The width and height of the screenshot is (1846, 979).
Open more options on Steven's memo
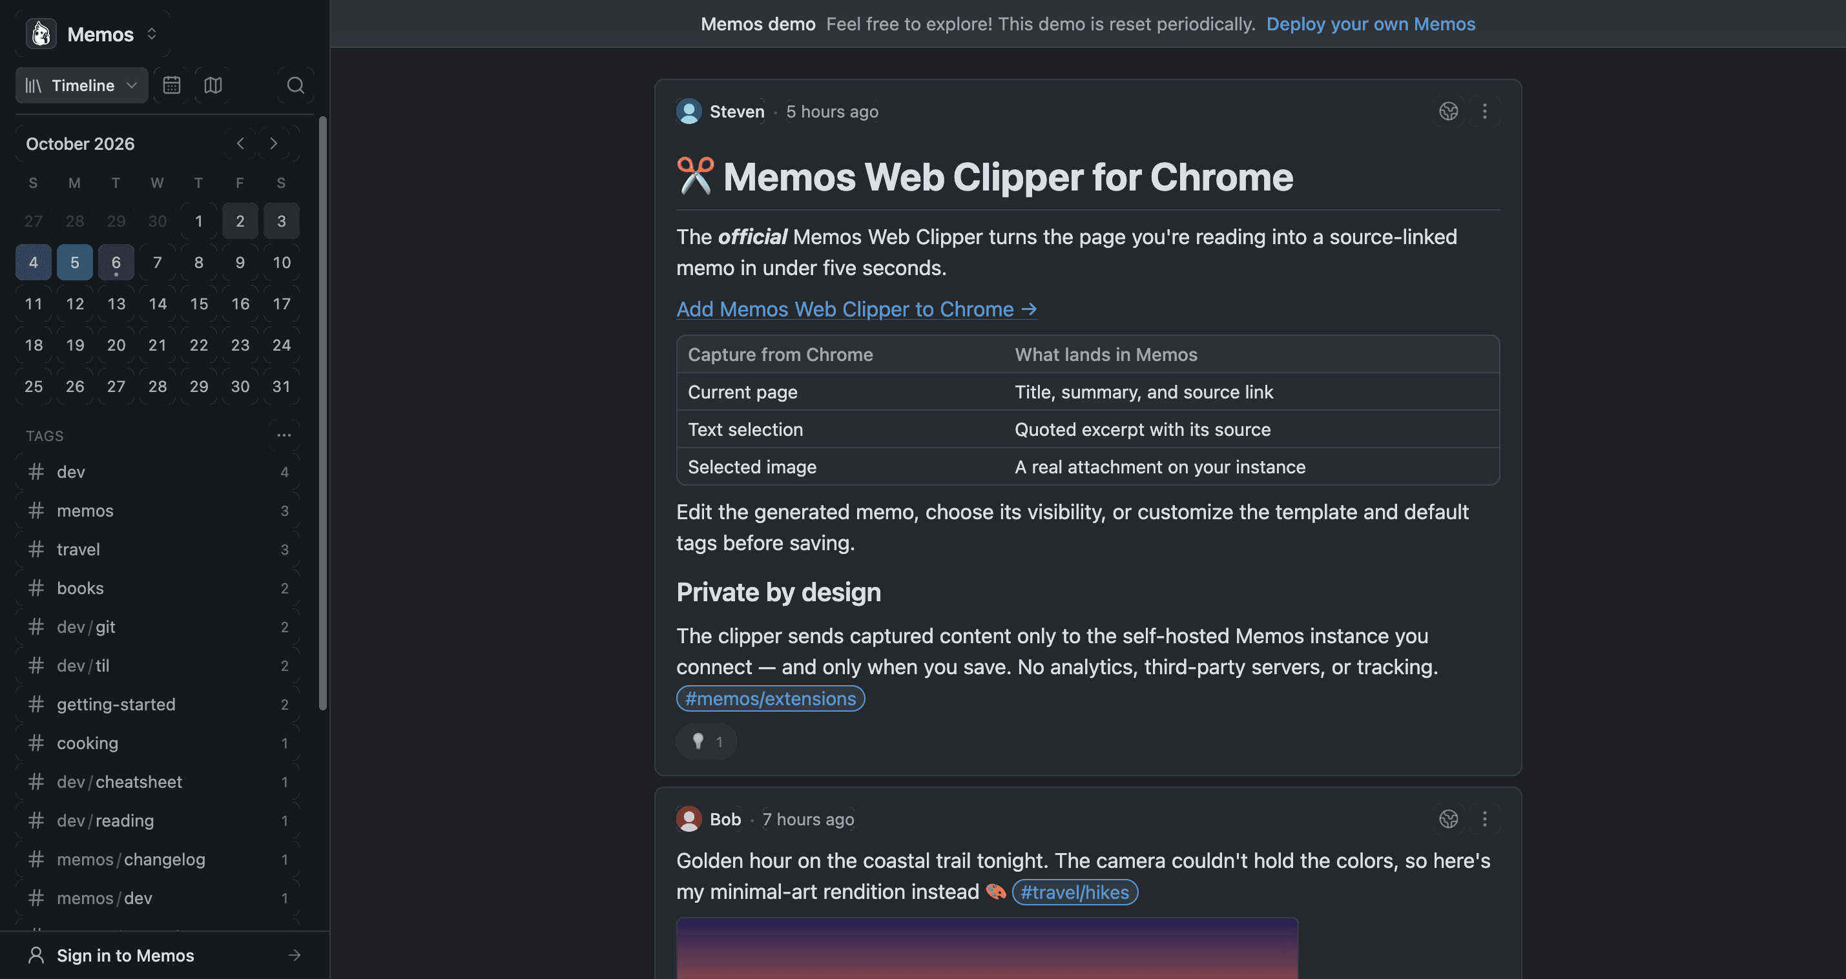pos(1484,111)
